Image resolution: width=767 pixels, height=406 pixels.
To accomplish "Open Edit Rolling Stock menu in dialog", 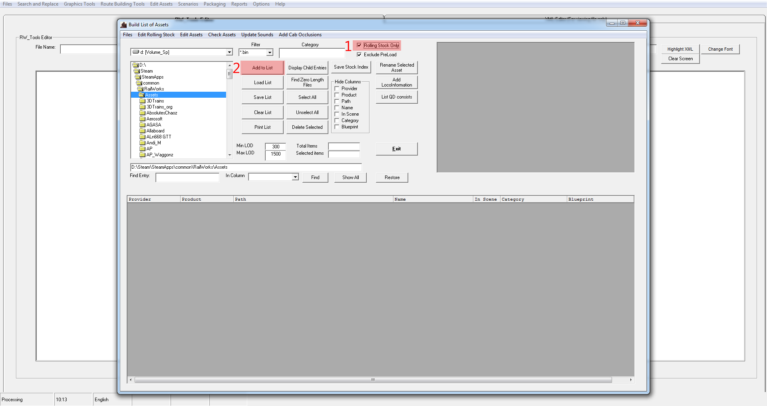I will click(156, 35).
